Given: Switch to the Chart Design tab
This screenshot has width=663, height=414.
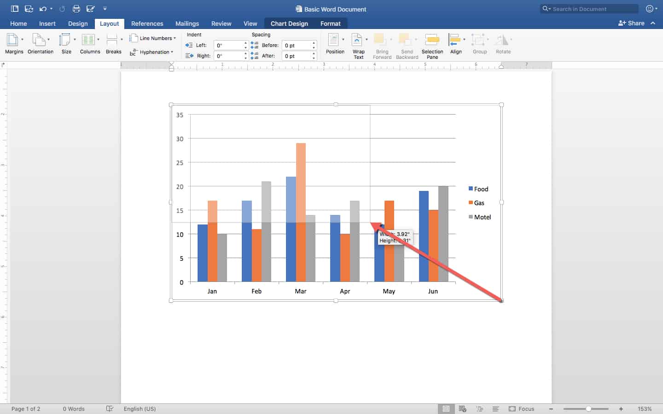Looking at the screenshot, I should coord(289,23).
